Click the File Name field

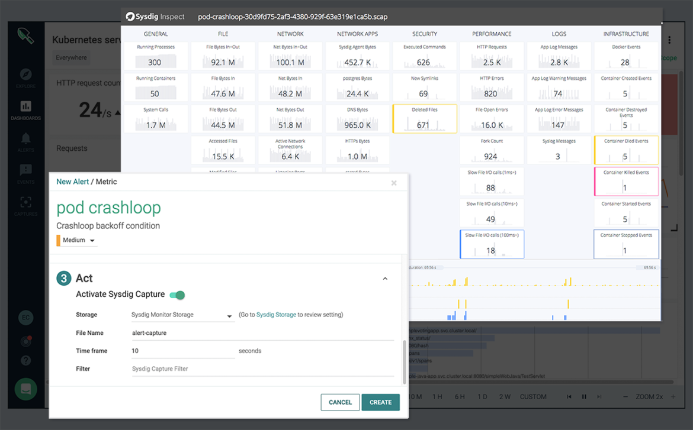coord(262,333)
